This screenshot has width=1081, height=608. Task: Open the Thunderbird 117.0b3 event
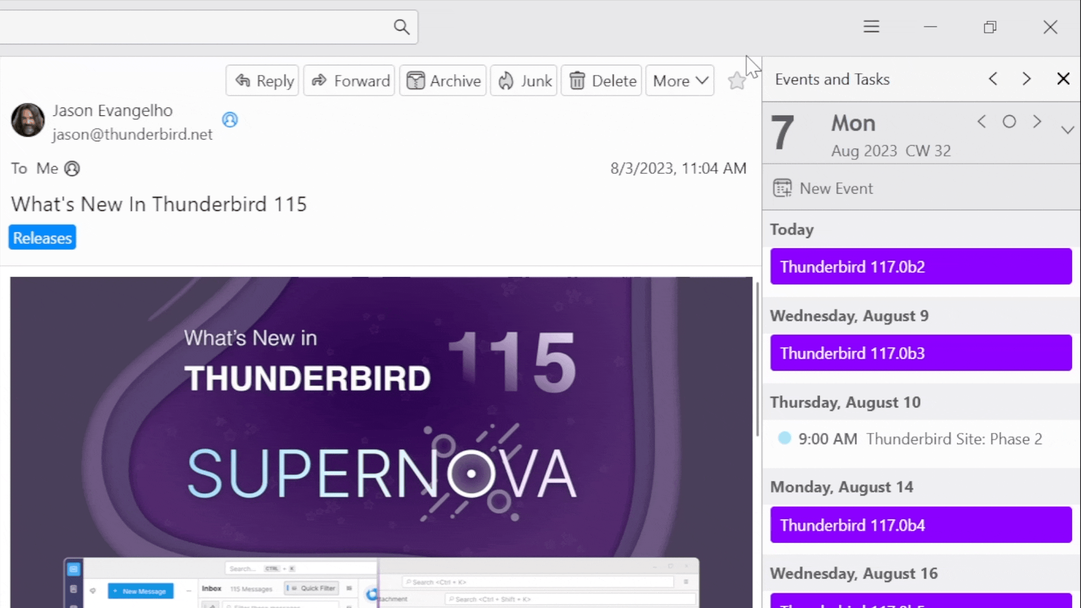pyautogui.click(x=921, y=353)
